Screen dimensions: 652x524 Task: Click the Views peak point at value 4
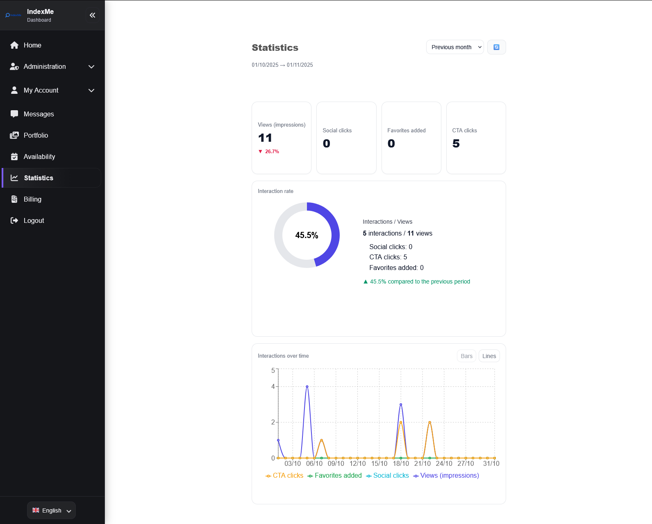tap(307, 386)
